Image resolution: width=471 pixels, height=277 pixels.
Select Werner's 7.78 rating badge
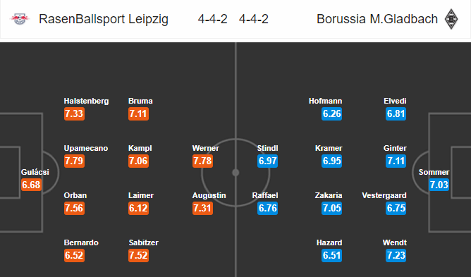point(202,161)
